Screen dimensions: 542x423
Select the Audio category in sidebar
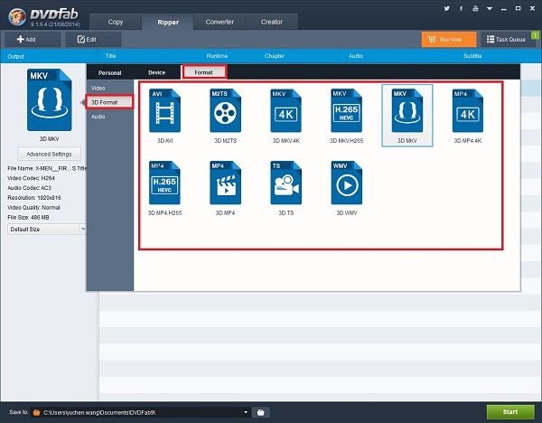coord(98,117)
